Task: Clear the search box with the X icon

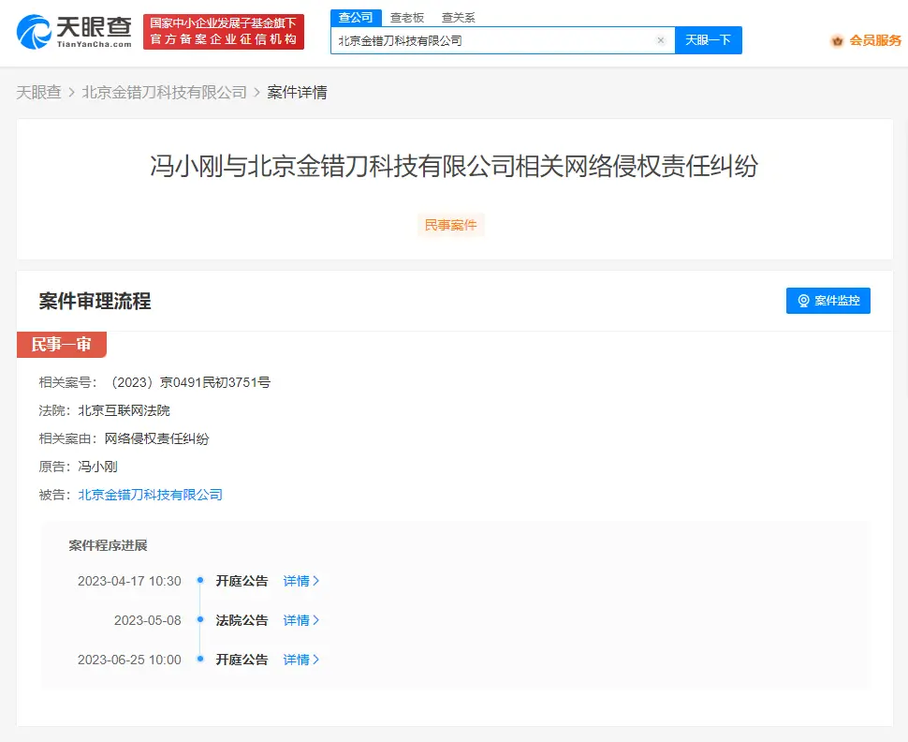Action: pos(661,40)
